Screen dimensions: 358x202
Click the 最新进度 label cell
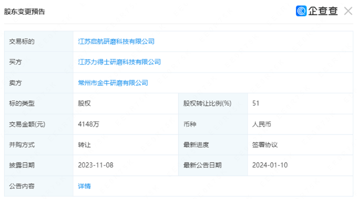click(x=213, y=145)
